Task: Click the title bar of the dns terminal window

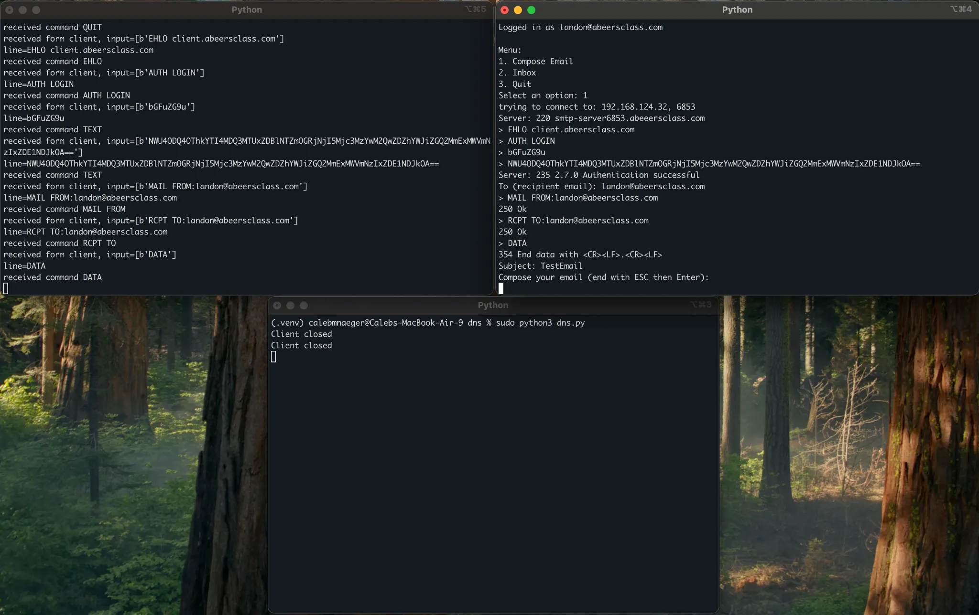Action: (x=493, y=305)
